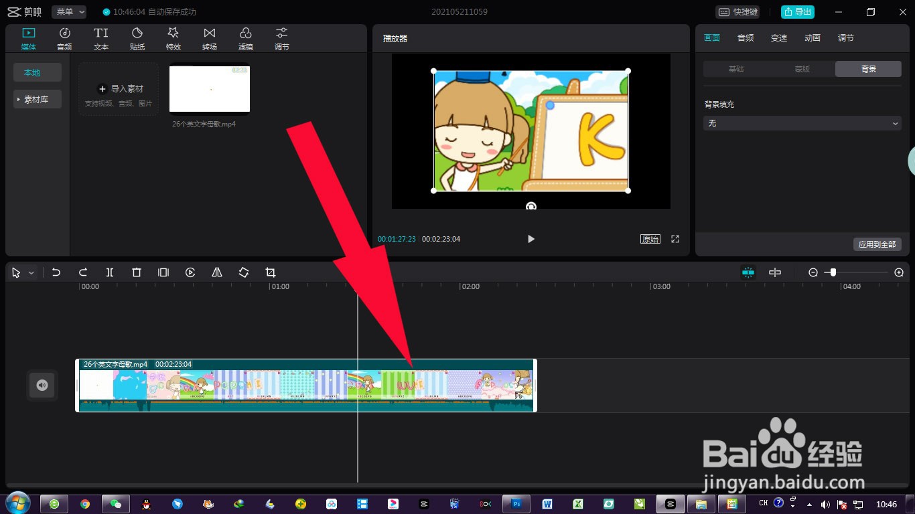Image resolution: width=915 pixels, height=514 pixels.
Task: Click the rotate clip icon
Action: pos(244,272)
